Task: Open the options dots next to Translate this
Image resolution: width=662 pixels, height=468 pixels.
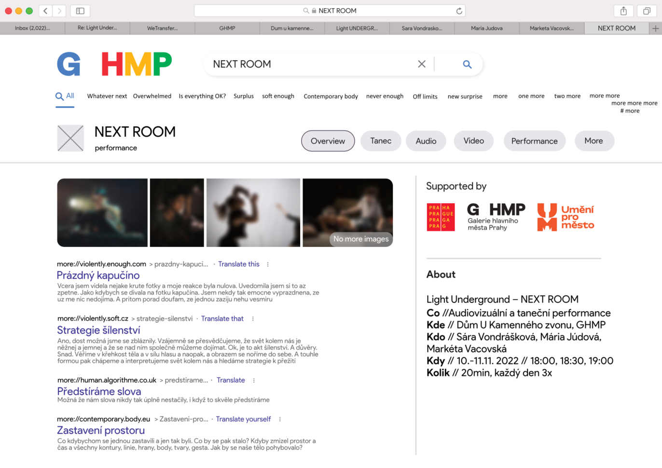Action: coord(268,264)
